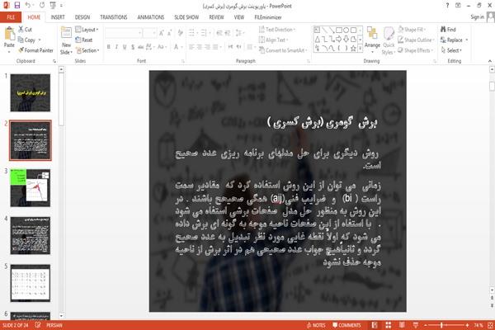Image resolution: width=495 pixels, height=330 pixels.
Task: Click the 74% zoom level
Action: [478, 325]
